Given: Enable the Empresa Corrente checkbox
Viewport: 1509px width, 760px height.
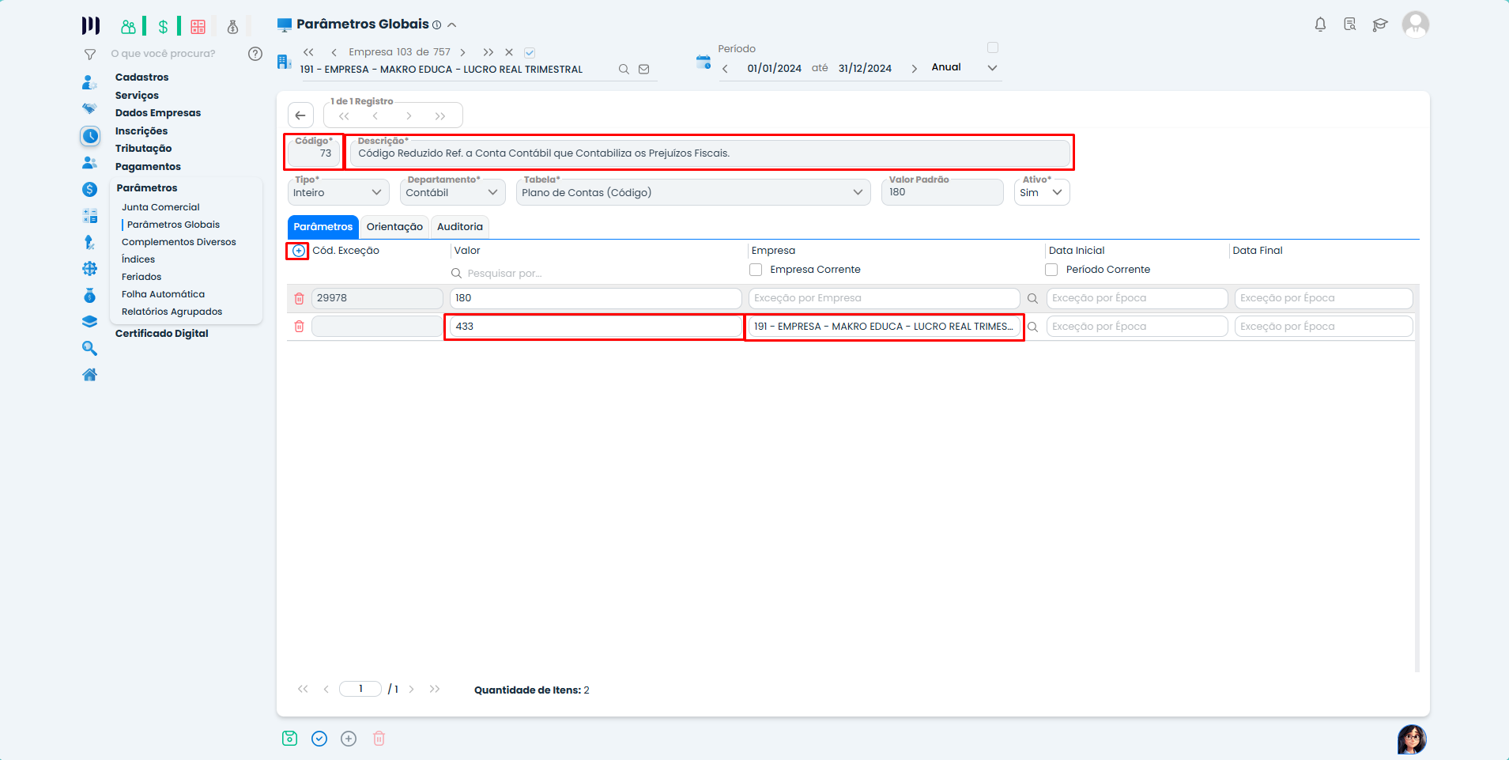Looking at the screenshot, I should pos(756,270).
